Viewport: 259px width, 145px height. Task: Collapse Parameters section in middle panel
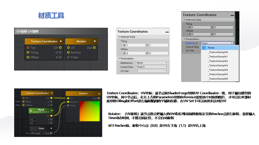tap(119, 58)
